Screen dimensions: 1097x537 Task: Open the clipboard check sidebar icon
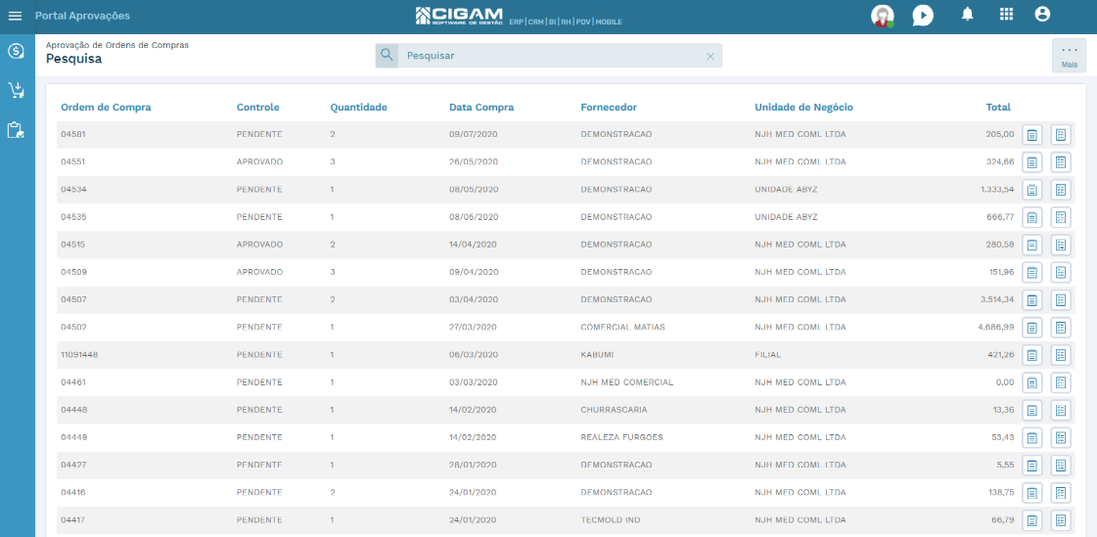coord(16,130)
